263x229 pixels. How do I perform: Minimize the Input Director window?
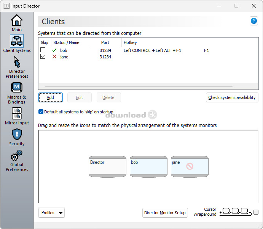219,6
